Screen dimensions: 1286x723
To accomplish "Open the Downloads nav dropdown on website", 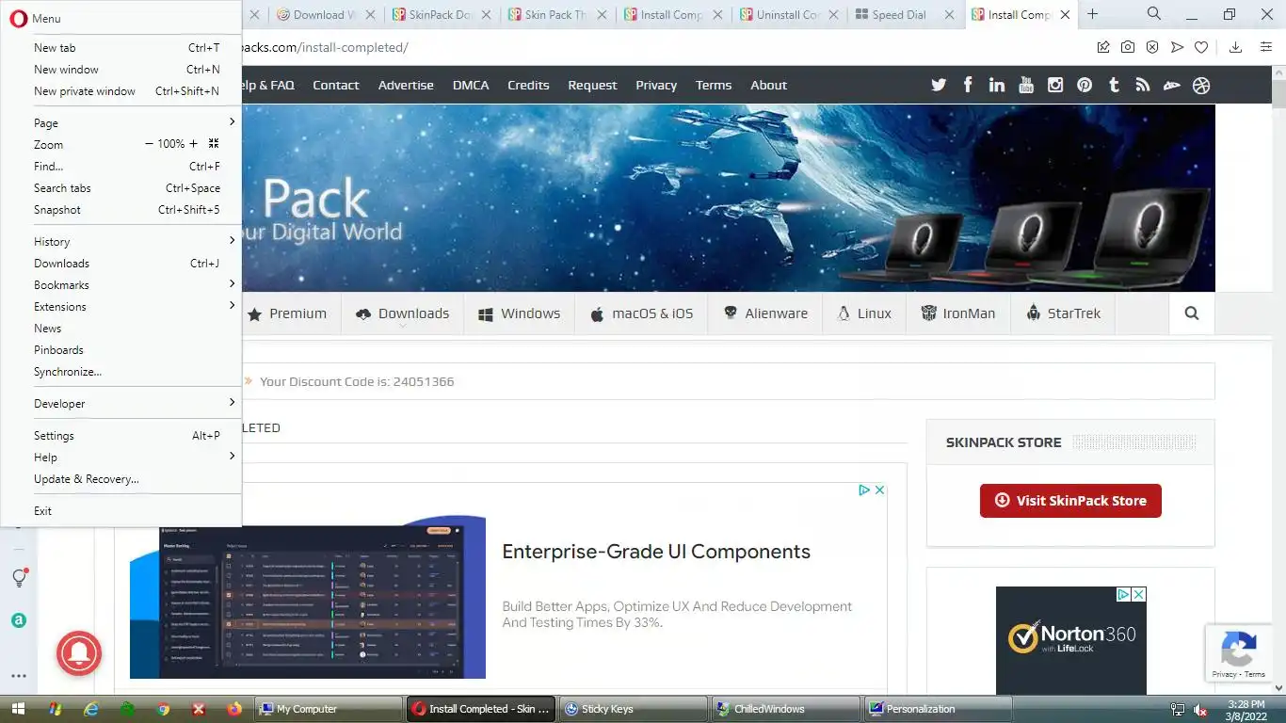I will click(402, 313).
